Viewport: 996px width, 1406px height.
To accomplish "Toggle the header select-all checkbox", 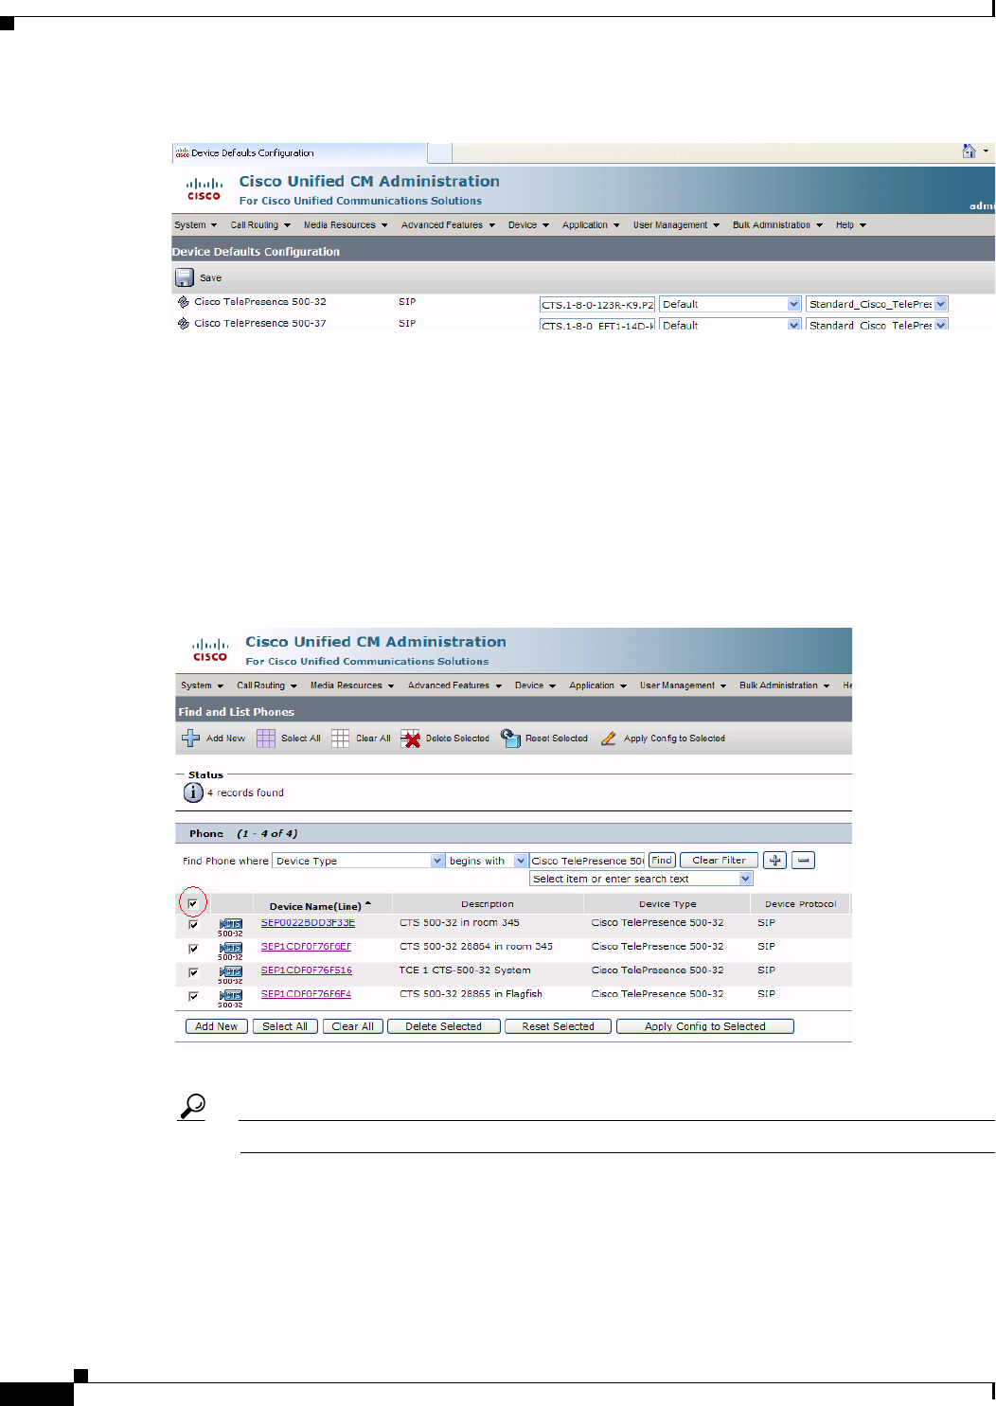I will 192,903.
